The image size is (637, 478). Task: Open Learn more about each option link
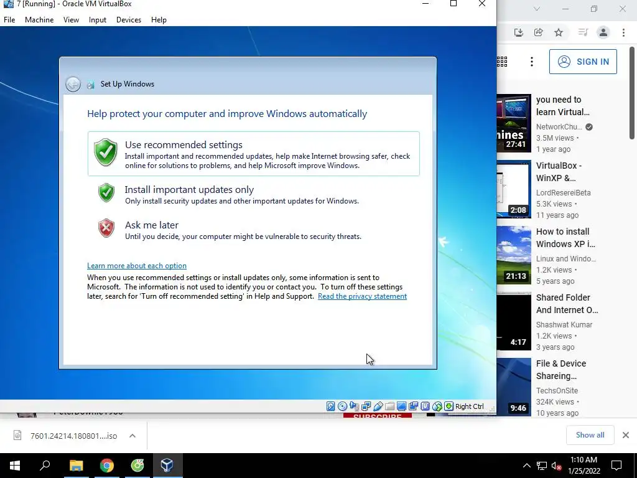pyautogui.click(x=137, y=265)
